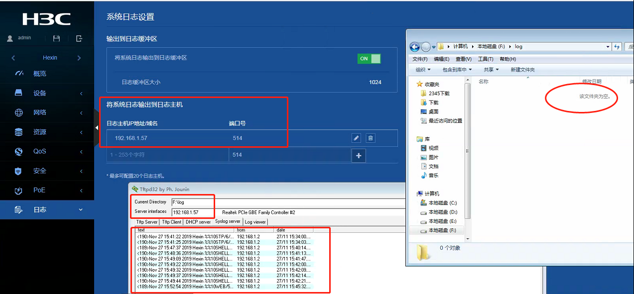This screenshot has width=634, height=294.
Task: Click the admin user avatar icon
Action: 10,38
